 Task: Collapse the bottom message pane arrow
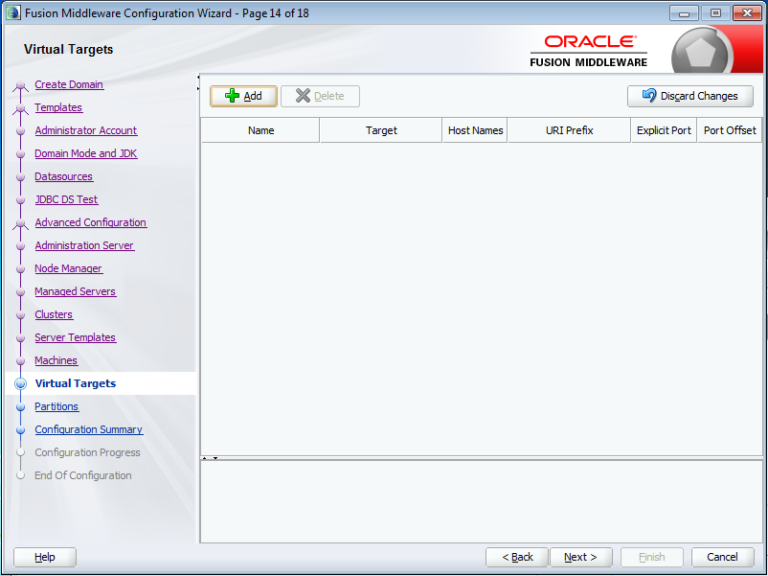[x=215, y=458]
